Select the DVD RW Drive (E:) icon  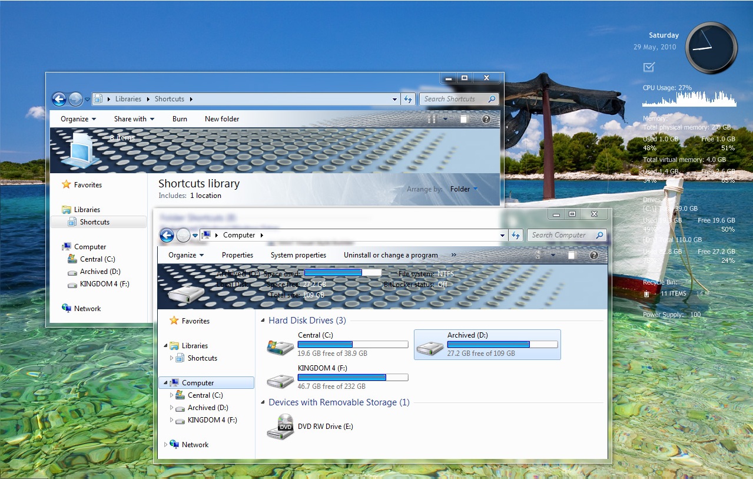tap(280, 427)
